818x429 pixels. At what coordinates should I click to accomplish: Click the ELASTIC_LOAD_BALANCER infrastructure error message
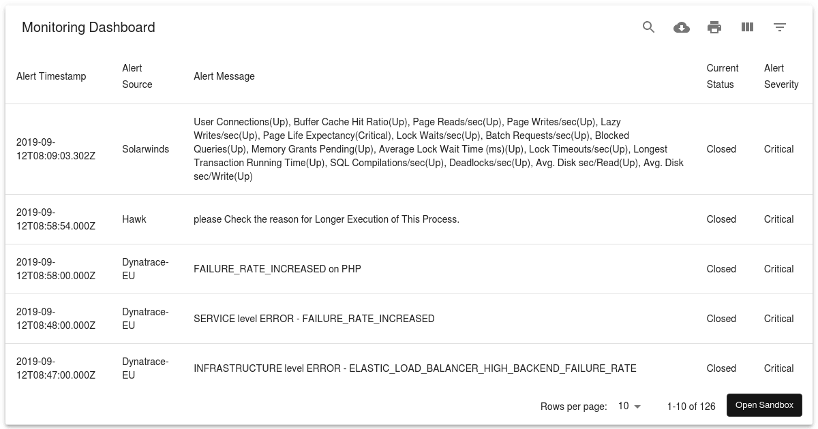pos(414,368)
